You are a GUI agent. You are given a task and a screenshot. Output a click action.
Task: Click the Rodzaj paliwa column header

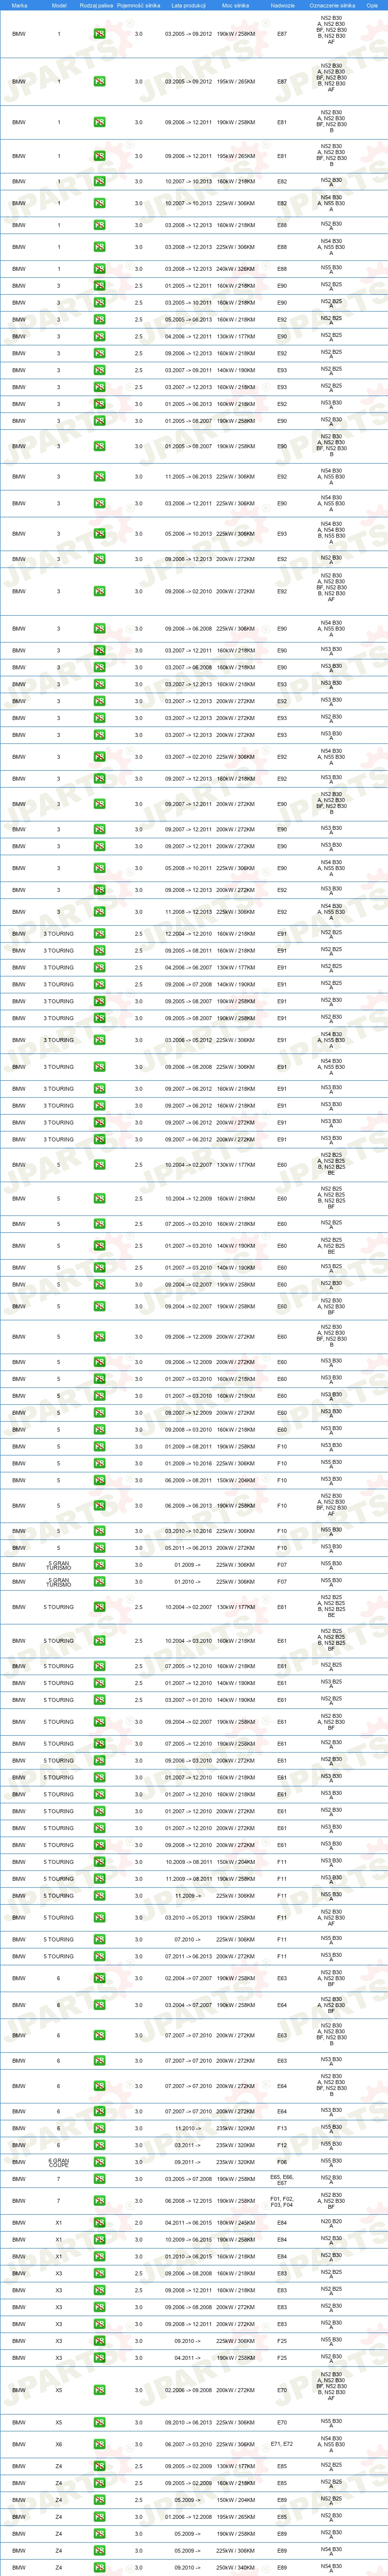pyautogui.click(x=97, y=5)
